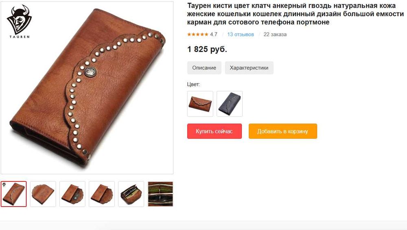Select the sixth thumbnail of card slots
407x230 pixels.
click(160, 194)
